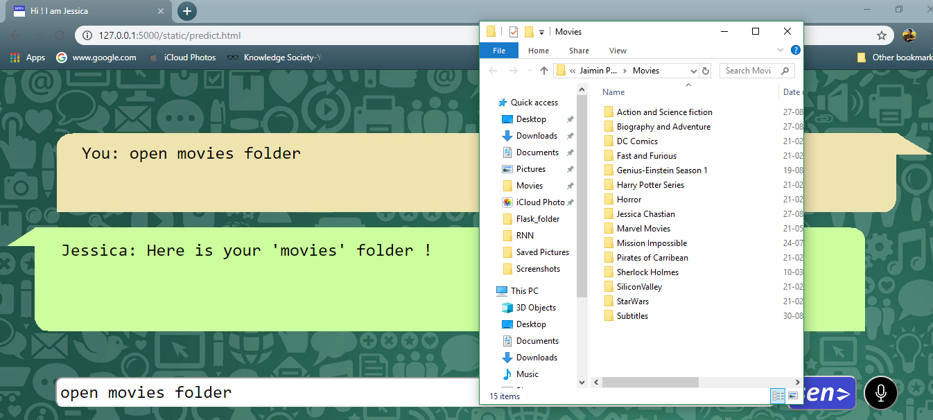
Task: Click Jaimin P... breadcrumb segment
Action: pos(597,71)
